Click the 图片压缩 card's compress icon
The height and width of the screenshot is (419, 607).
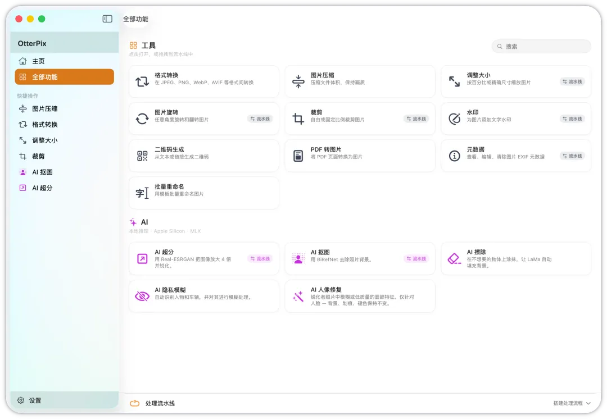point(298,81)
